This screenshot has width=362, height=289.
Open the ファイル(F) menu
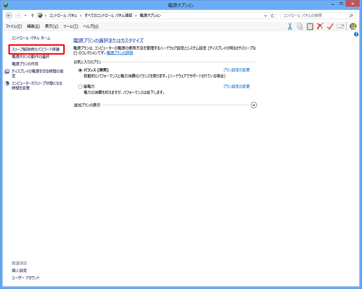(x=14, y=26)
